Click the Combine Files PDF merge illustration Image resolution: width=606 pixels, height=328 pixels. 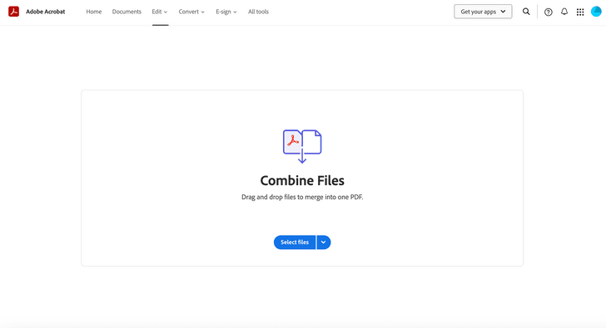coord(302,146)
